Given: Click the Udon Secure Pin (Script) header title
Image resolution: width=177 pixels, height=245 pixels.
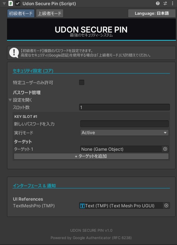Looking at the screenshot, I should (49, 3).
